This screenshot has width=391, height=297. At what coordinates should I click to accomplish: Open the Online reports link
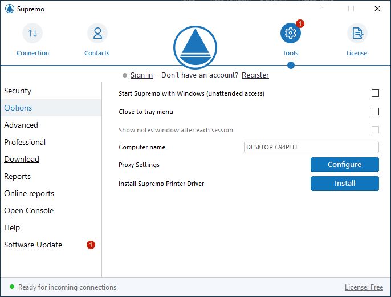click(x=29, y=193)
